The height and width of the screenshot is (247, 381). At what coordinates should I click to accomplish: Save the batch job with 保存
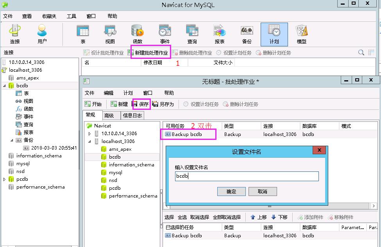pos(141,104)
